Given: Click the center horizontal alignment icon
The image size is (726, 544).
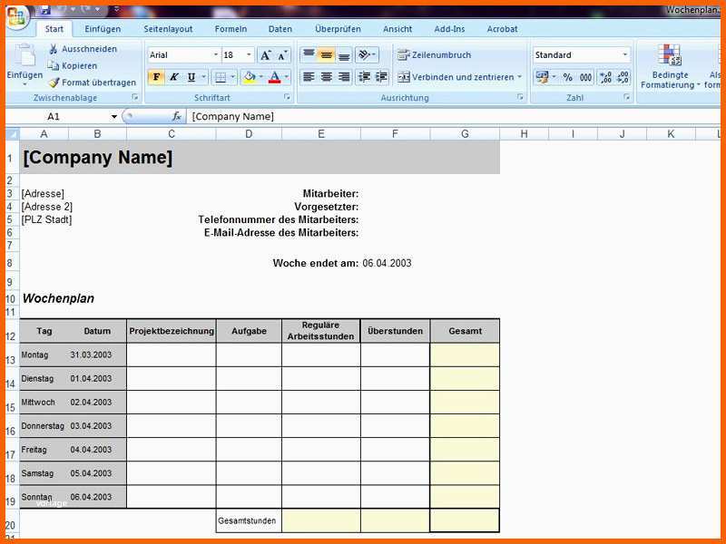Looking at the screenshot, I should click(327, 77).
